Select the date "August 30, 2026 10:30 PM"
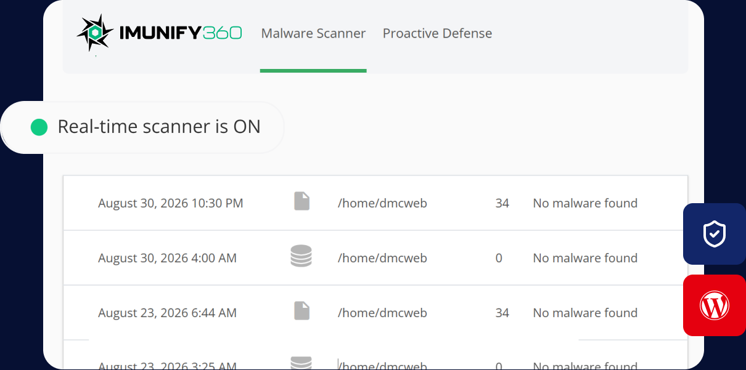This screenshot has height=370, width=746. tap(171, 203)
